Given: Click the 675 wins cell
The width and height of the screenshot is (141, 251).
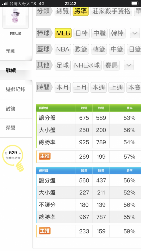Looking at the screenshot, I should (x=84, y=118).
